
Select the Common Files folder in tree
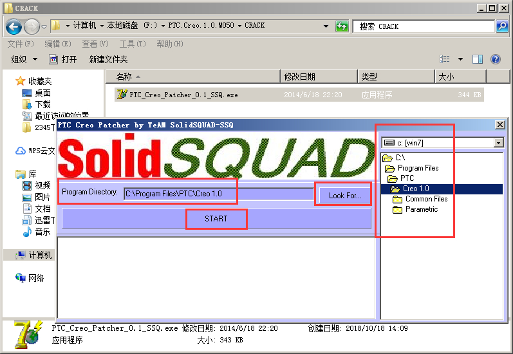tap(420, 199)
